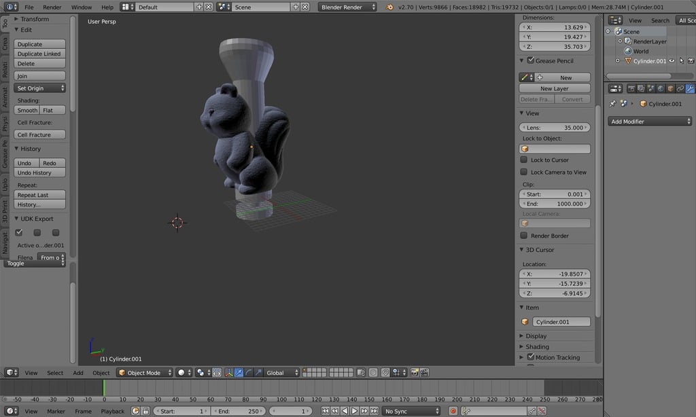
Task: Enable the Lock to Cursor checkbox
Action: pos(524,160)
